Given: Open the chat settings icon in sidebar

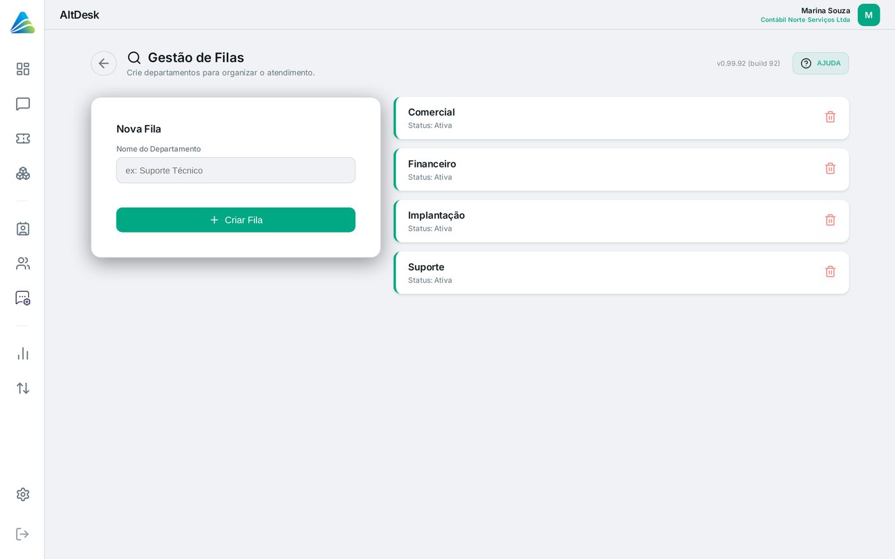Looking at the screenshot, I should 23,298.
